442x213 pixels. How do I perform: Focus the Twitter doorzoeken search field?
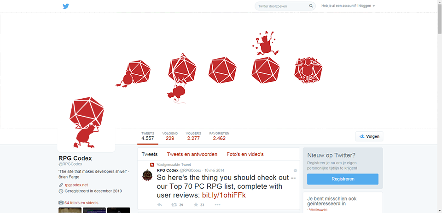tap(285, 6)
